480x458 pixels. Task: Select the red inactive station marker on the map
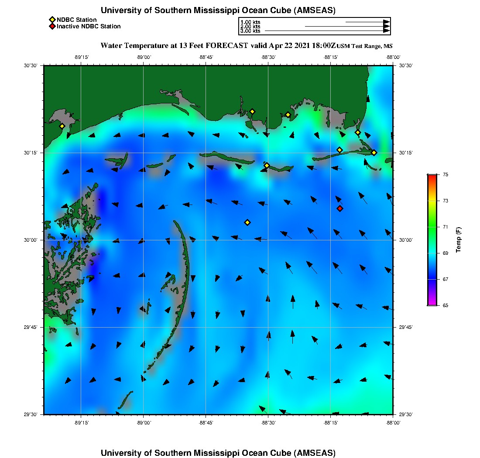pyautogui.click(x=340, y=208)
